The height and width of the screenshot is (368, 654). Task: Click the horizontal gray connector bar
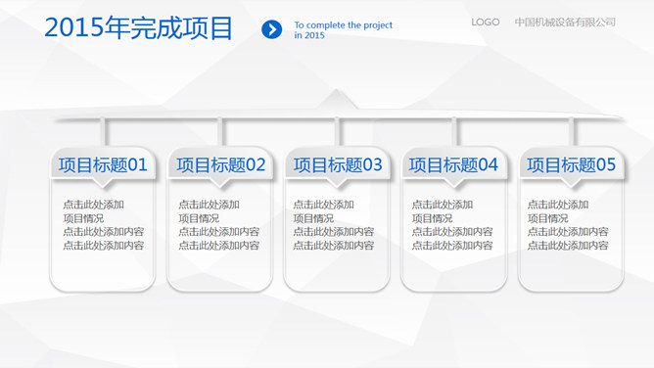[x=339, y=118]
